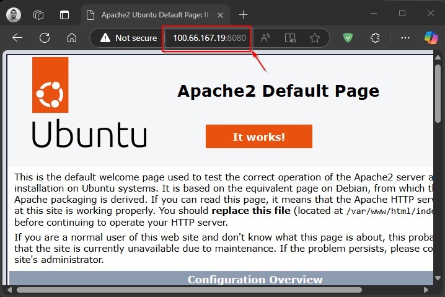
Task: Open Settings and more menu
Action: click(405, 38)
